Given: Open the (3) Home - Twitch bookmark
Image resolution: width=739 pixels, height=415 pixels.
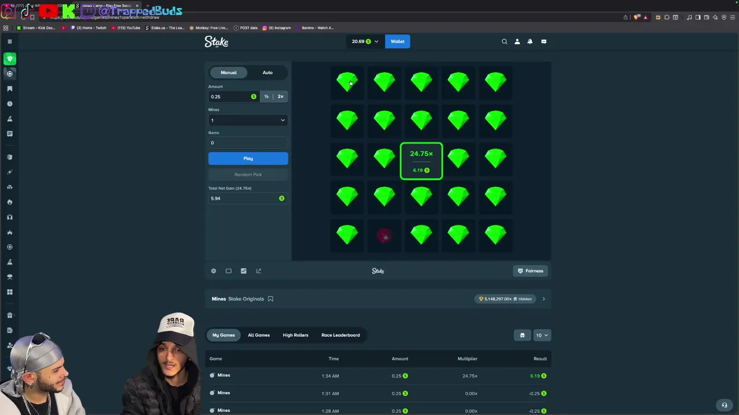Looking at the screenshot, I should pos(89,28).
